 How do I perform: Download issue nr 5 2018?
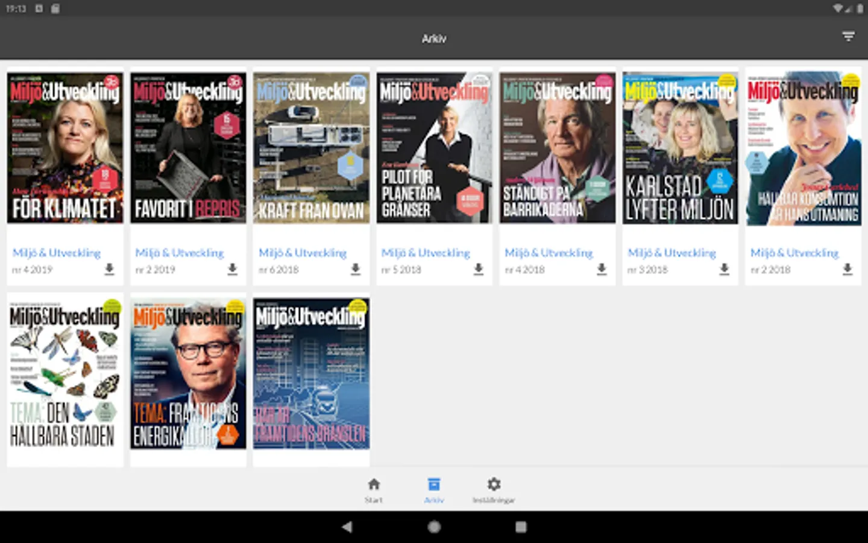click(x=479, y=269)
